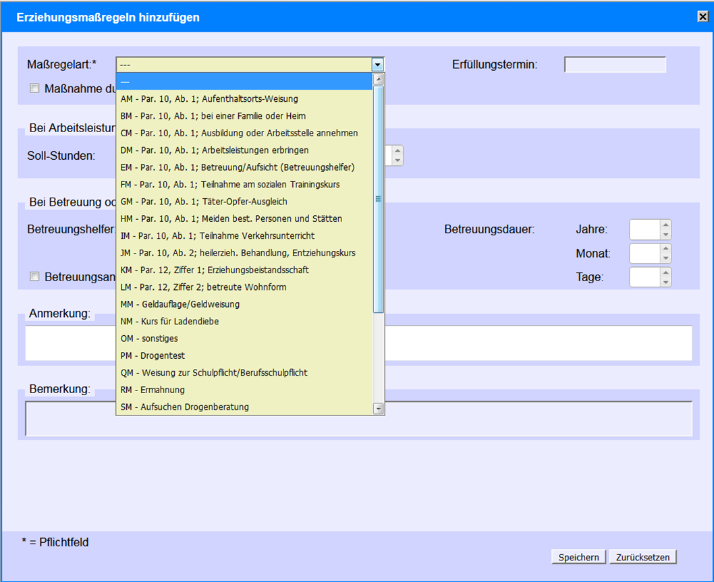Increase the Monat value with the up arrow
Image resolution: width=714 pixels, height=582 pixels.
click(x=665, y=250)
